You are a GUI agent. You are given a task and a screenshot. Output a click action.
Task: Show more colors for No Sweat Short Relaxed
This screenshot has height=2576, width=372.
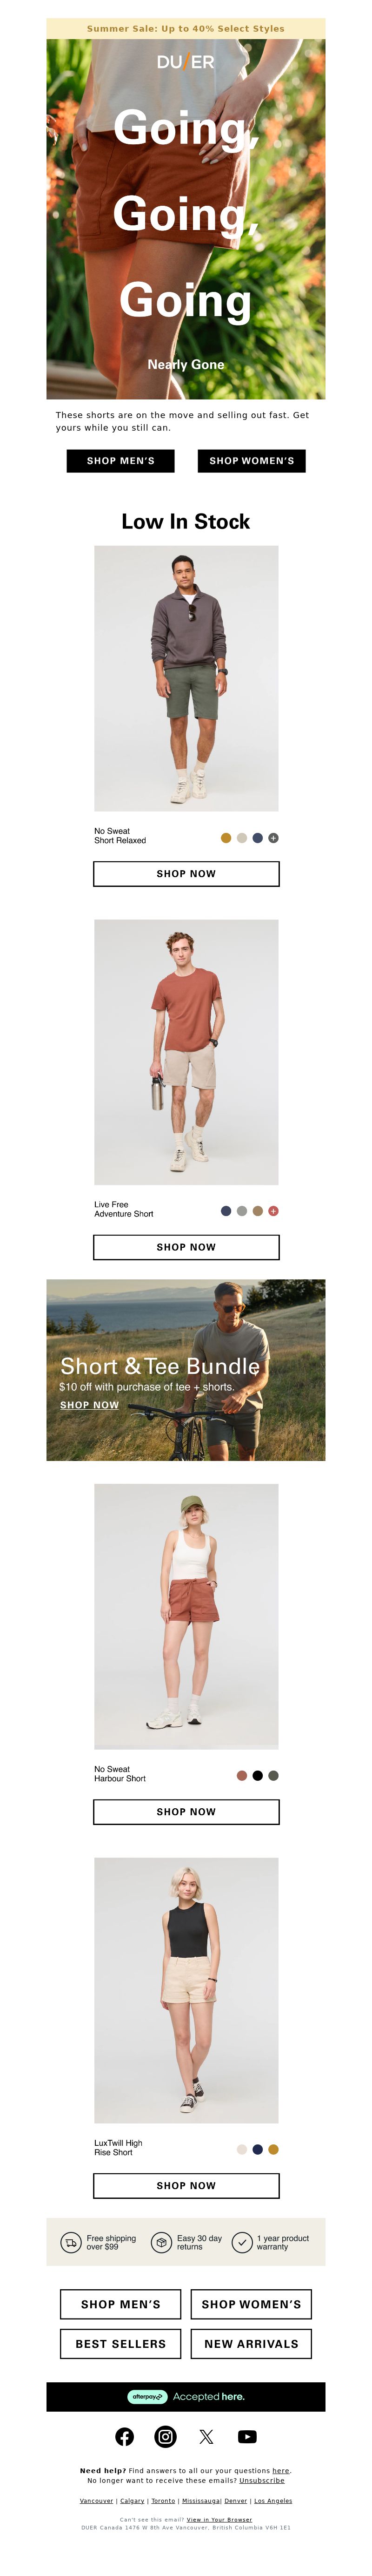point(273,838)
